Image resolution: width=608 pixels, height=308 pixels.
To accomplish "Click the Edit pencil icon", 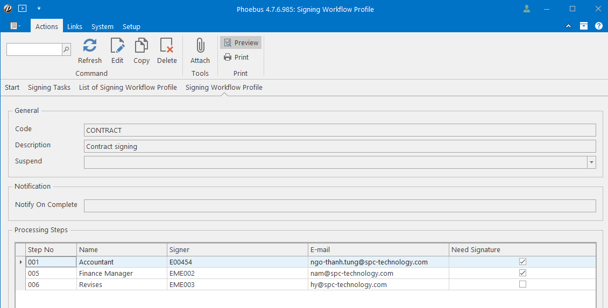I will coord(117,46).
